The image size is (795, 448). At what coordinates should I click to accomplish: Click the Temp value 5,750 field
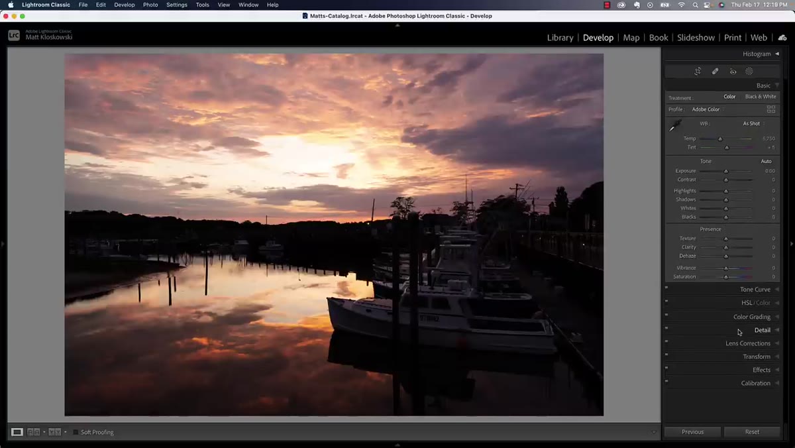(768, 139)
